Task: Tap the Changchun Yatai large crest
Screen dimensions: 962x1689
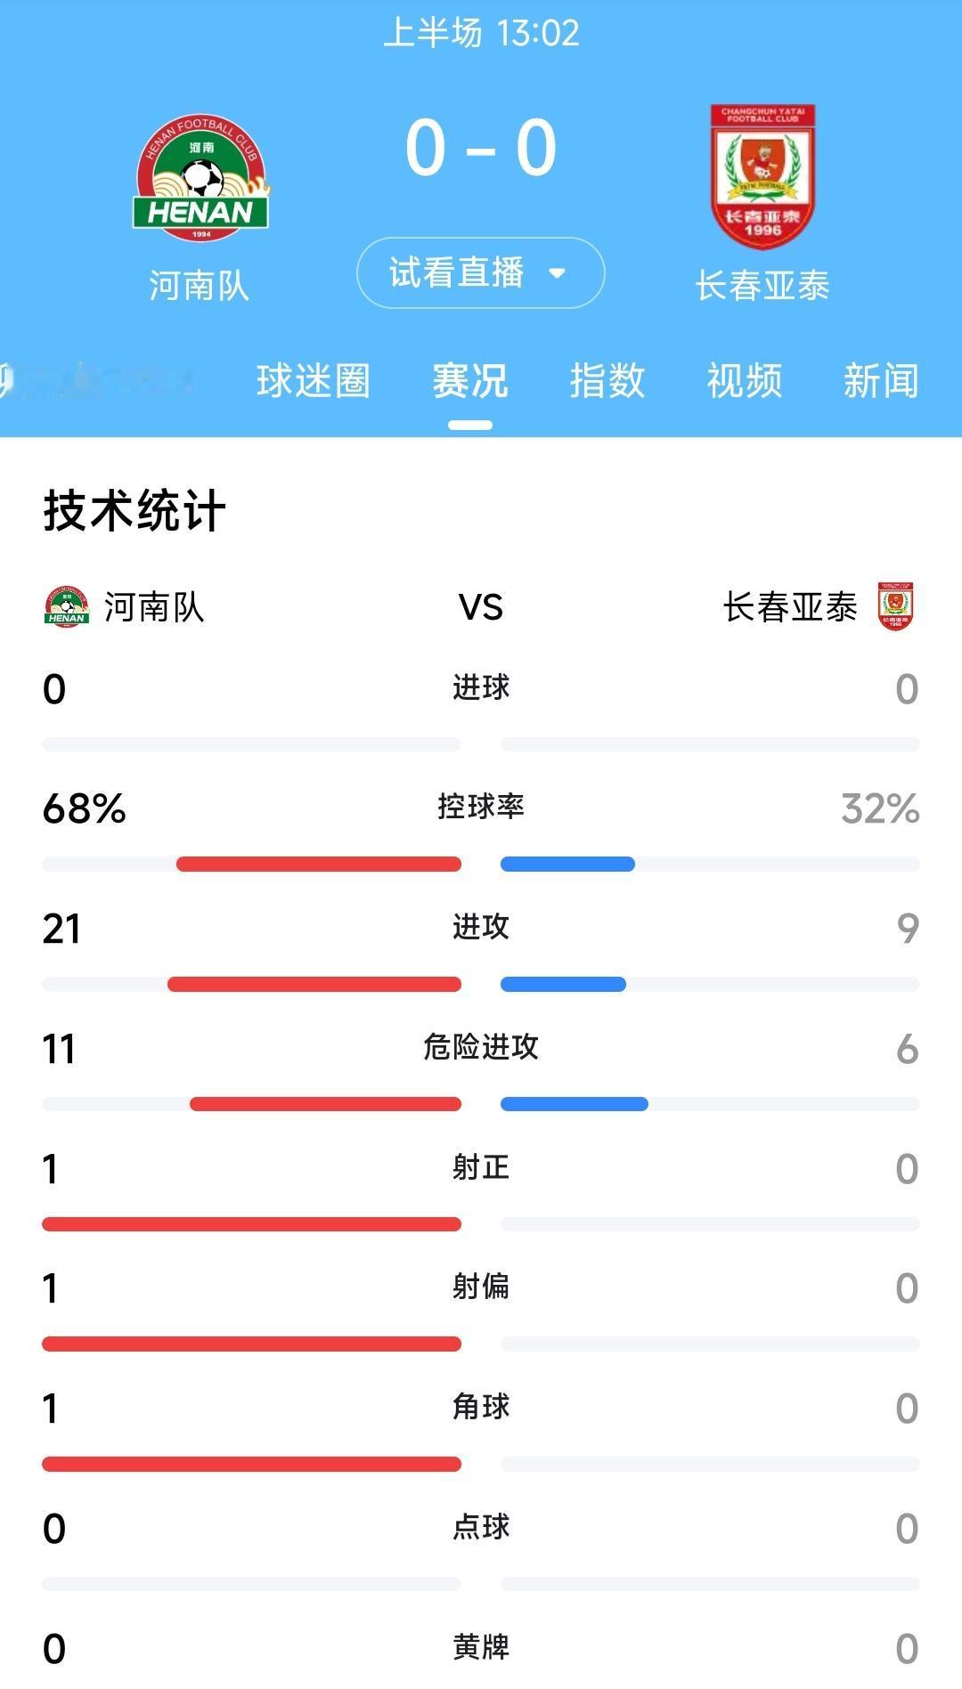Action: point(762,176)
